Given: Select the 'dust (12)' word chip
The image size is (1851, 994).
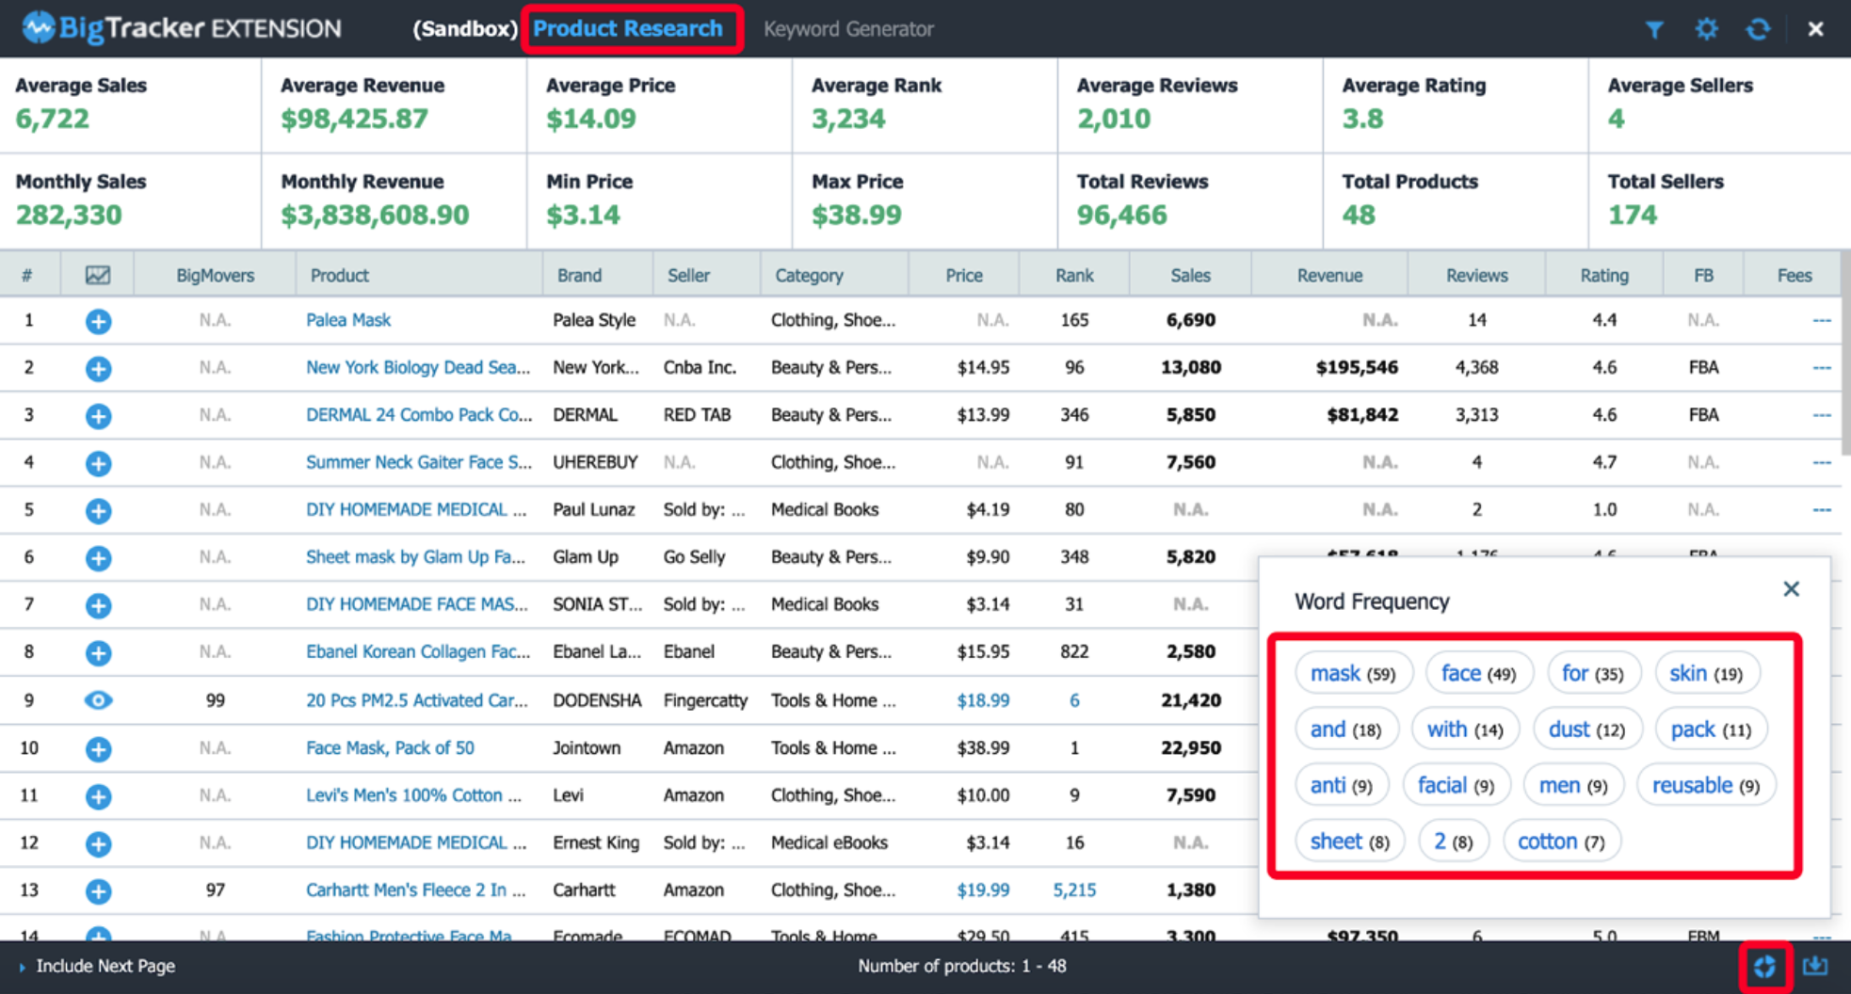Looking at the screenshot, I should pos(1586,729).
